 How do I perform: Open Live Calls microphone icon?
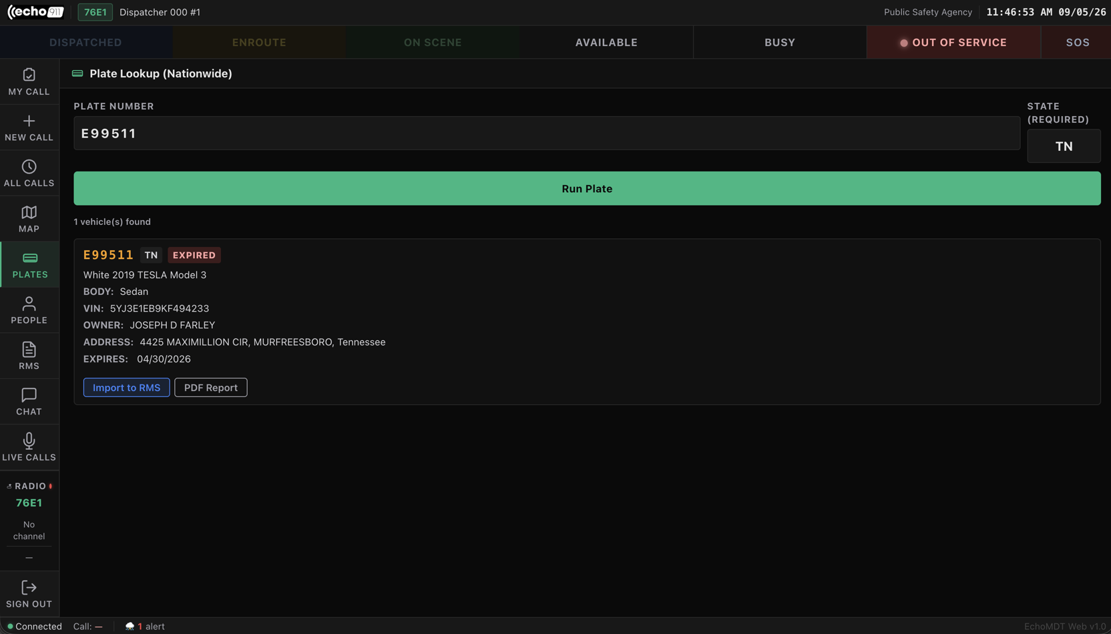[x=29, y=440]
